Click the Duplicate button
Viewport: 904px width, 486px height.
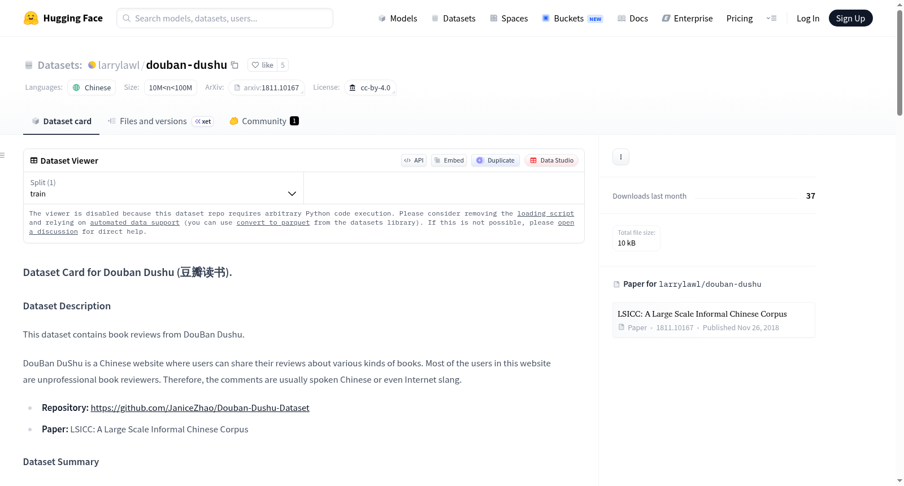click(x=496, y=160)
